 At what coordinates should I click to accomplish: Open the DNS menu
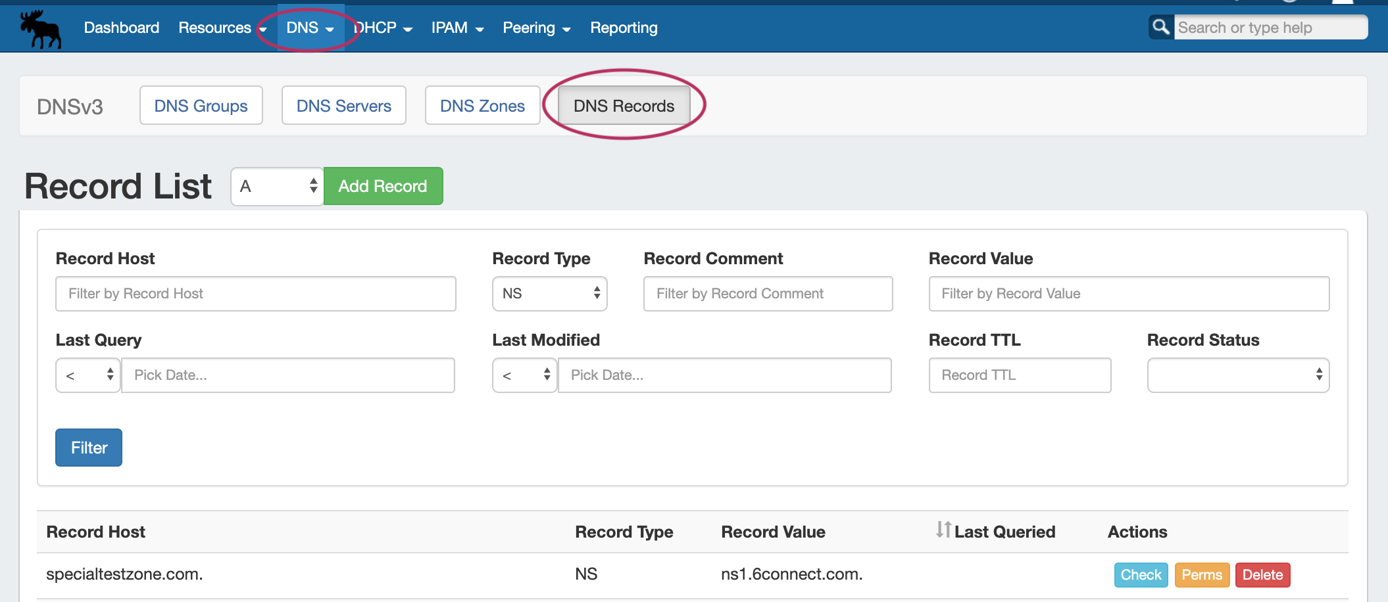tap(310, 28)
